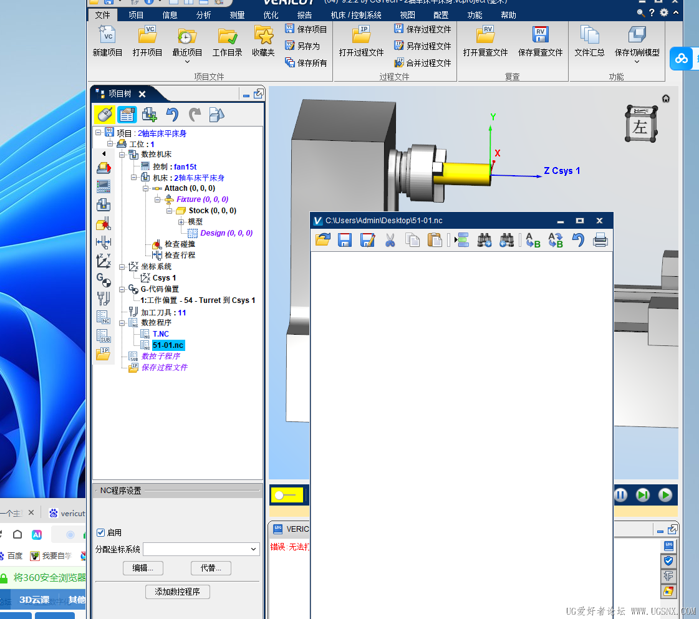Click the home view icon in viewport
The image size is (699, 619).
pos(665,98)
